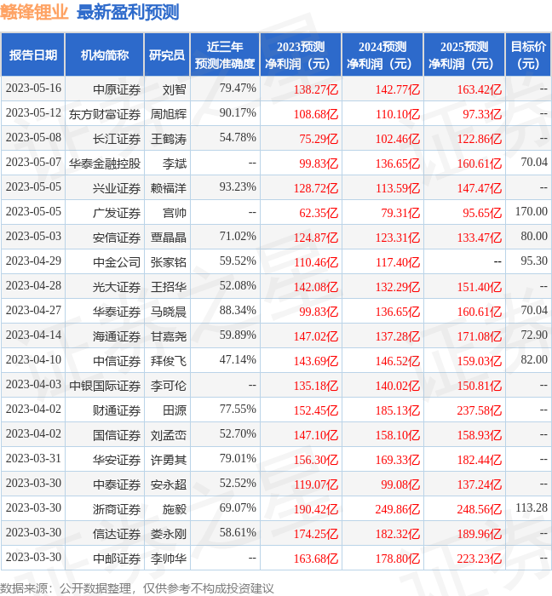Click the 目标价 column header
The image size is (552, 596).
[x=528, y=55]
